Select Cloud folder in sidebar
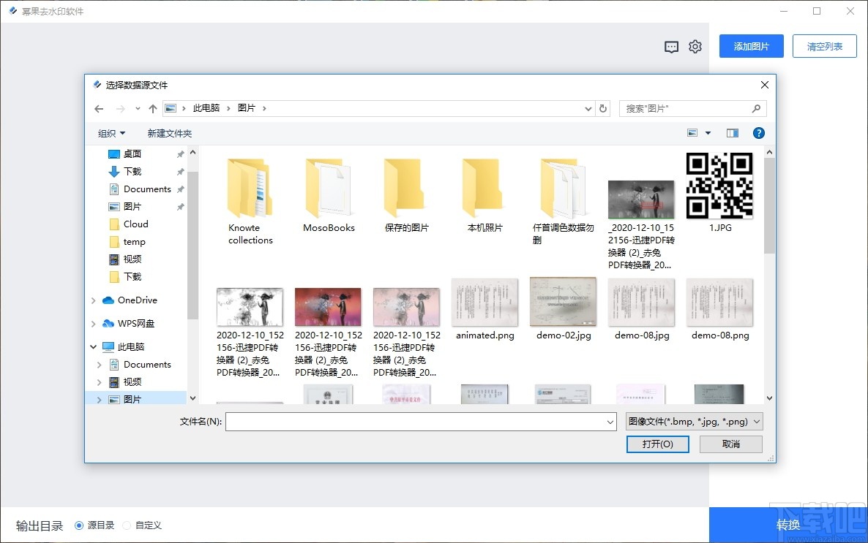Screen dimensions: 868x543 pos(135,224)
